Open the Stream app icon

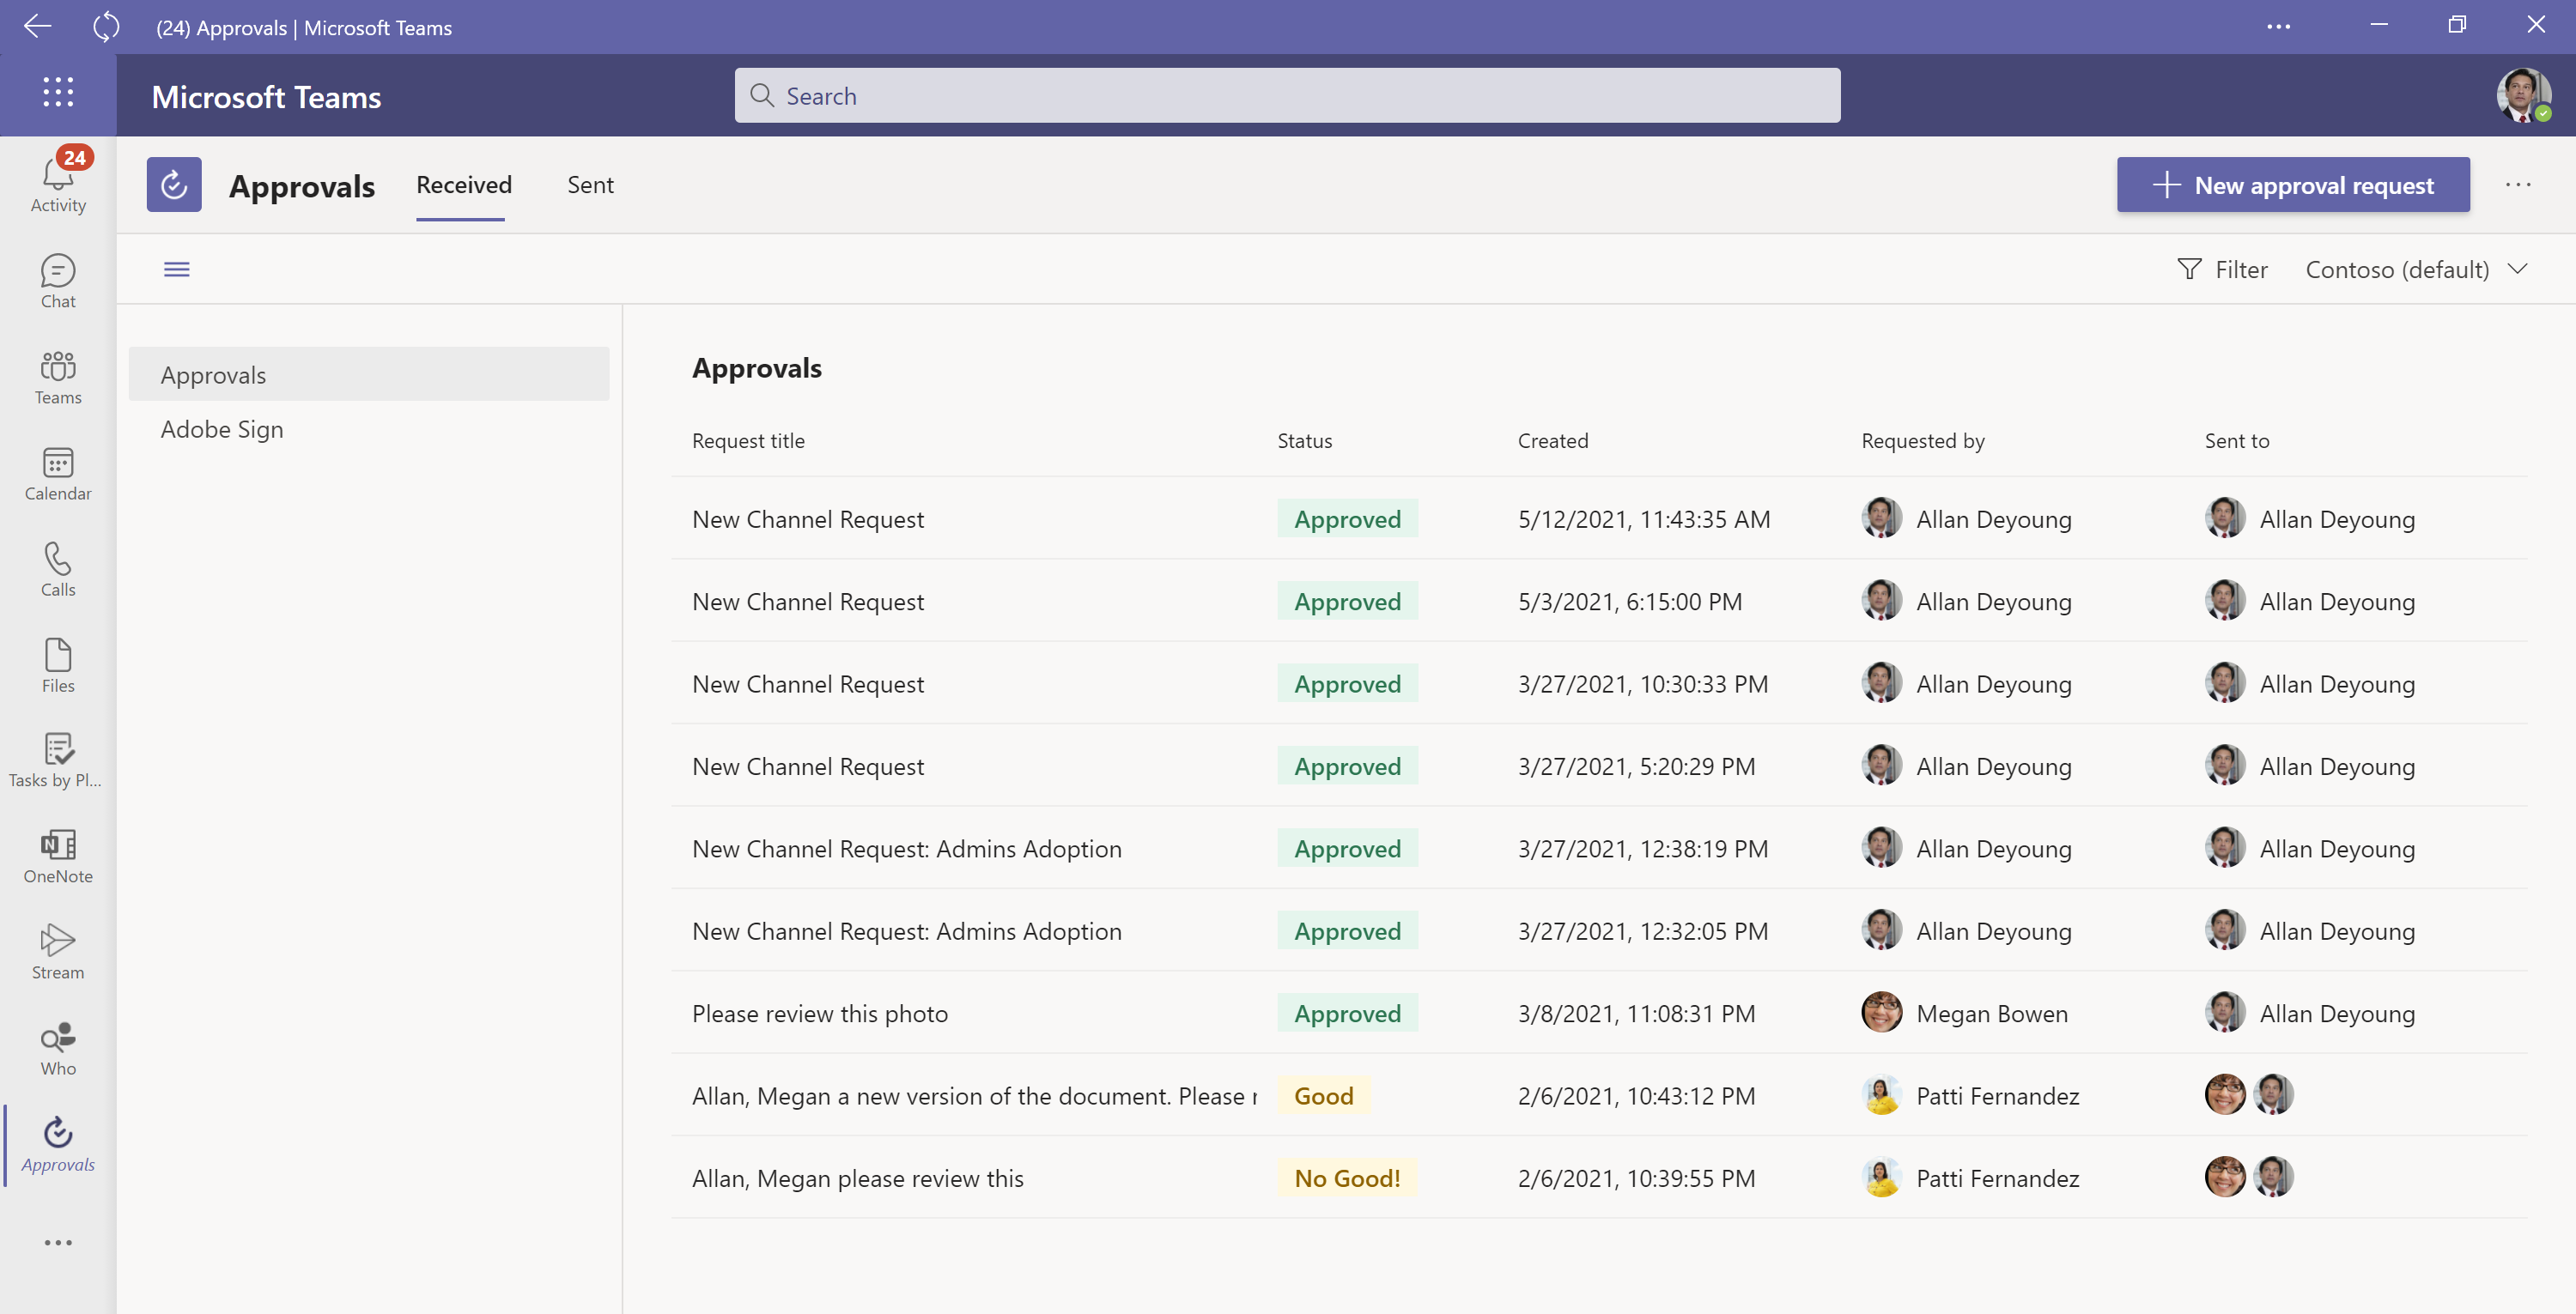58,951
